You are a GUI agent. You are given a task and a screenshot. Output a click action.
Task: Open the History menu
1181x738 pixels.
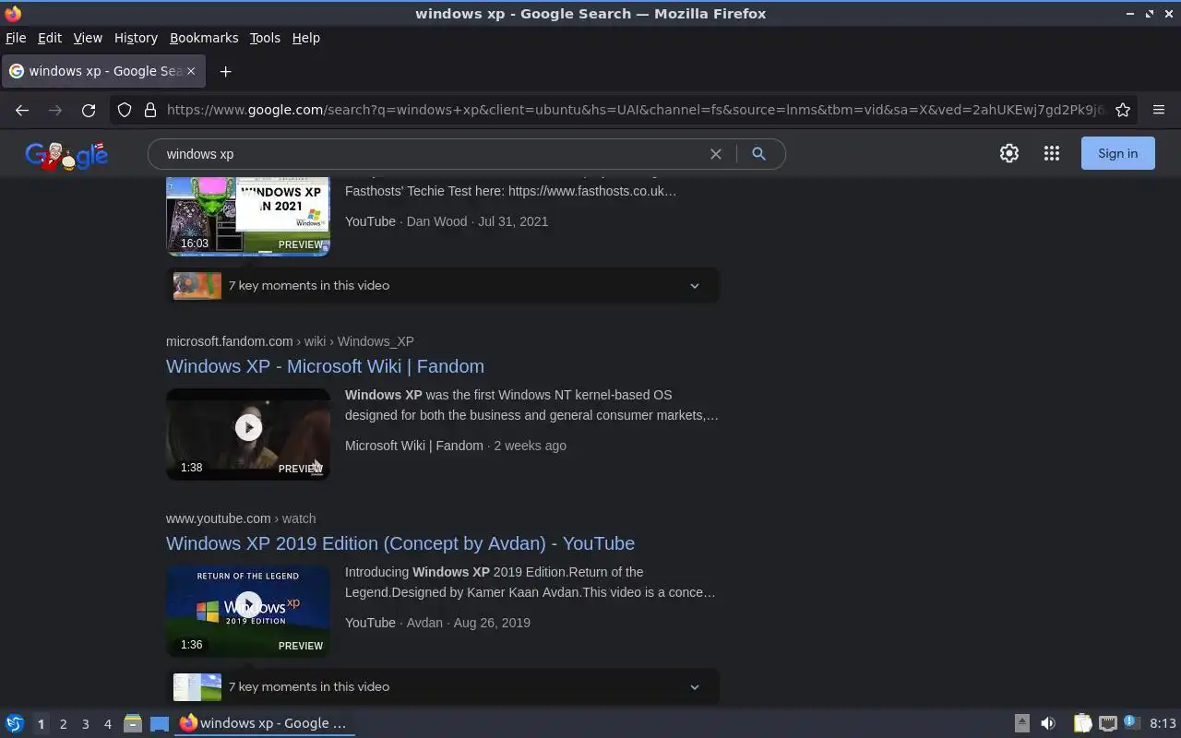(x=136, y=38)
